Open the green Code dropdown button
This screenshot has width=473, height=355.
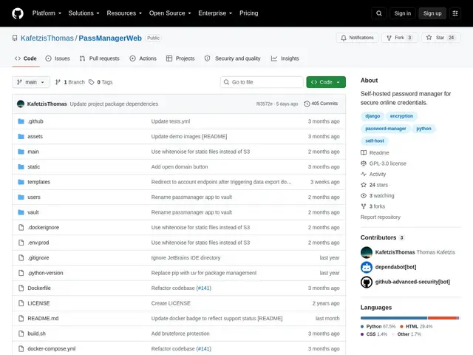coord(326,82)
